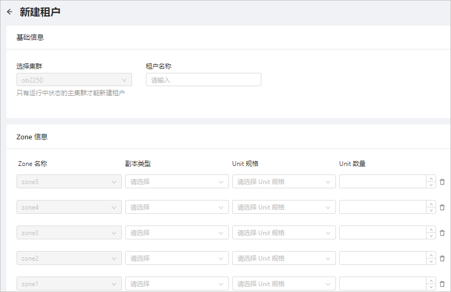Open the zone1 Zone 名称 dropdown
The image size is (451, 292).
(69, 283)
